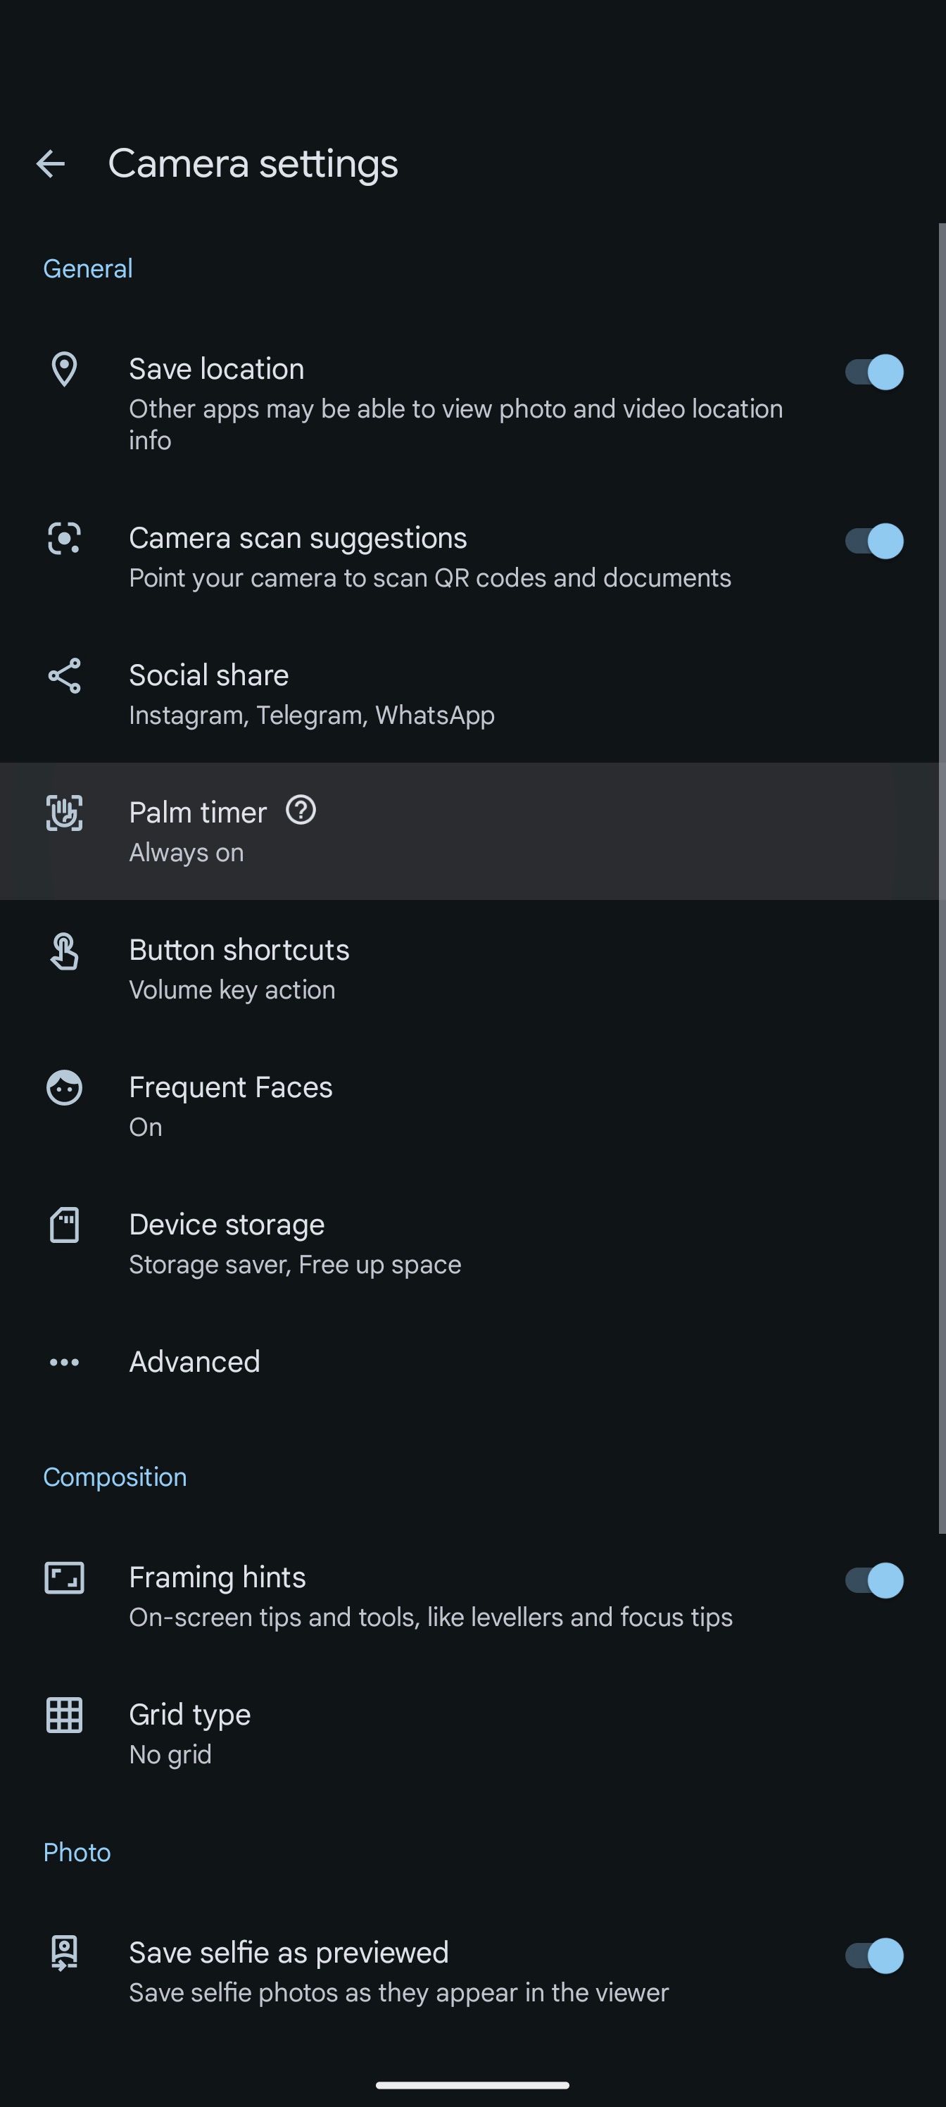Toggle Framing hints off
Viewport: 946px width, 2107px height.
tap(874, 1580)
